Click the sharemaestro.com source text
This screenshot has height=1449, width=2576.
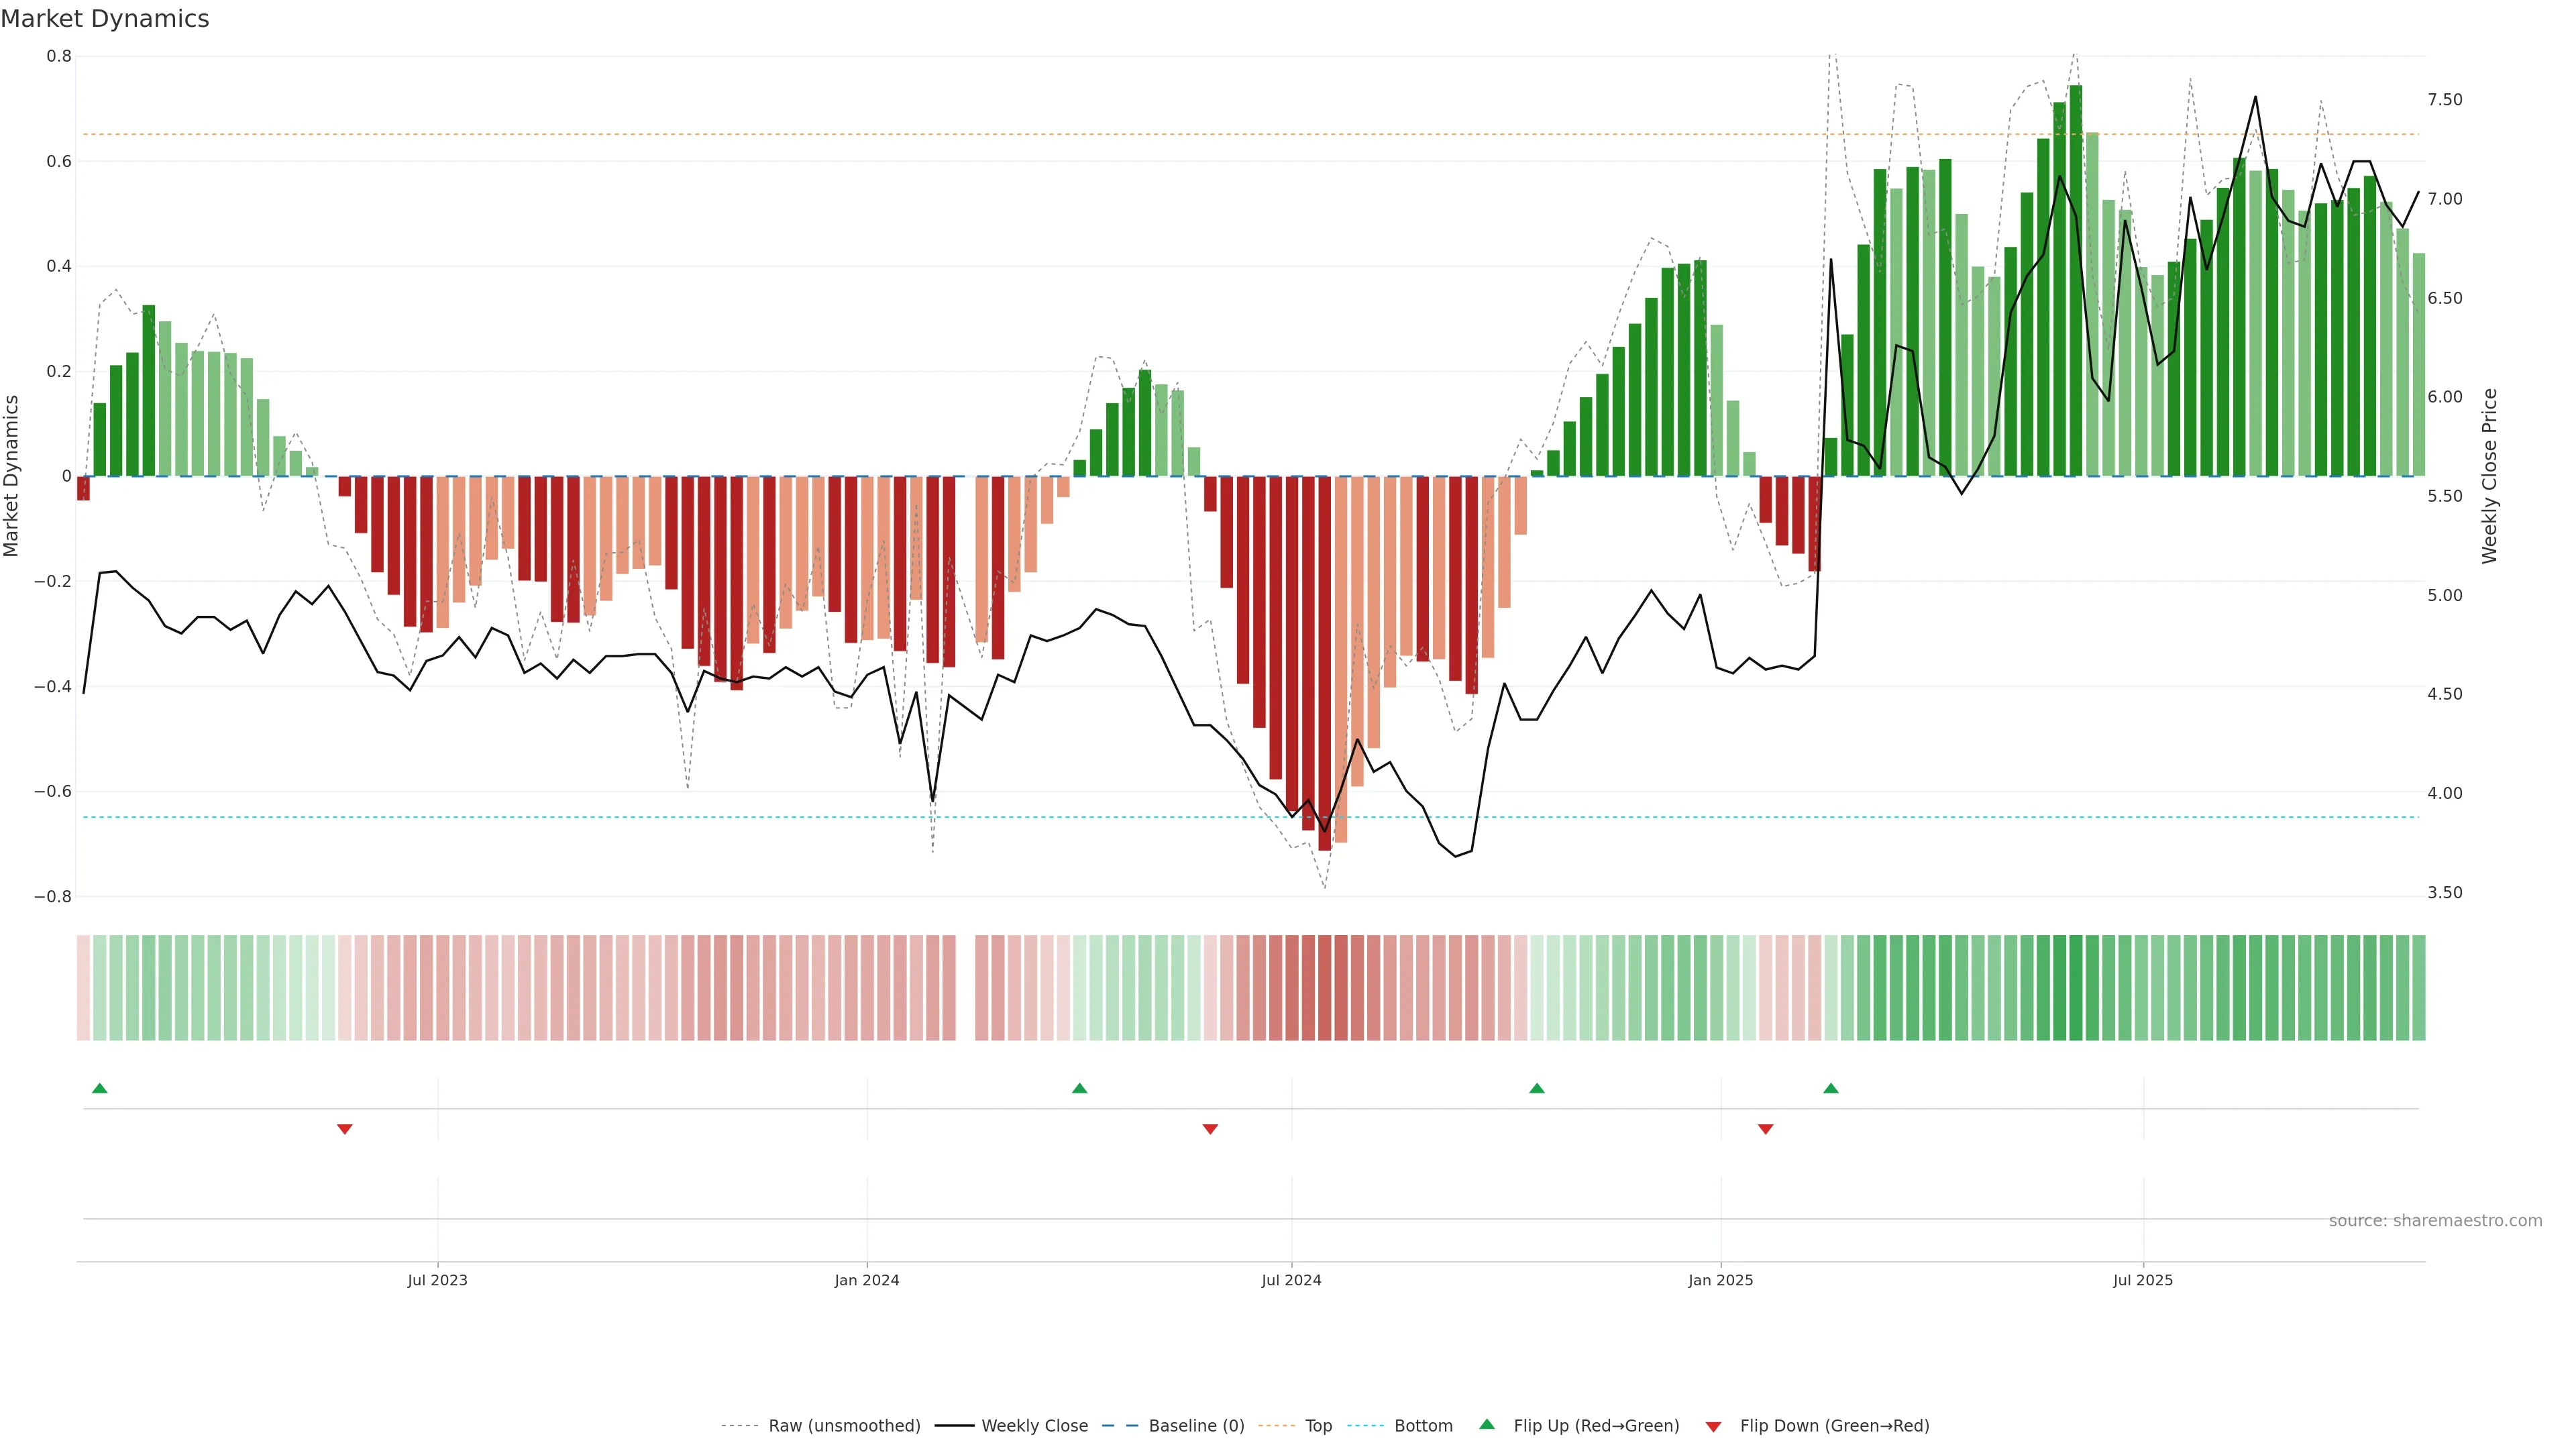click(2435, 1221)
